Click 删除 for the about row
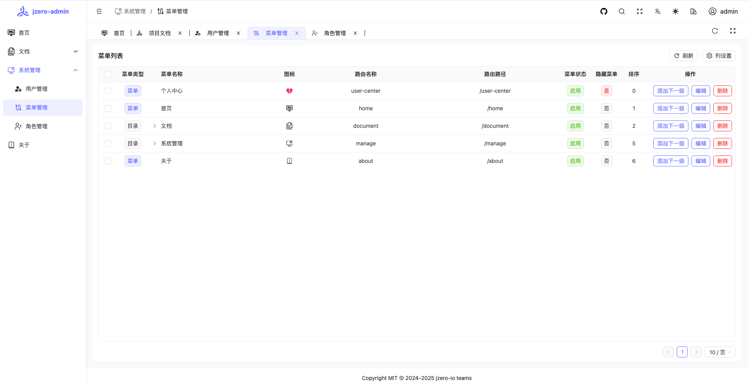This screenshot has width=748, height=387. point(722,161)
